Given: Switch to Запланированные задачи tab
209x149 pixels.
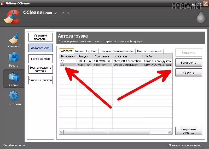Looking at the screenshot, I should tap(117, 51).
